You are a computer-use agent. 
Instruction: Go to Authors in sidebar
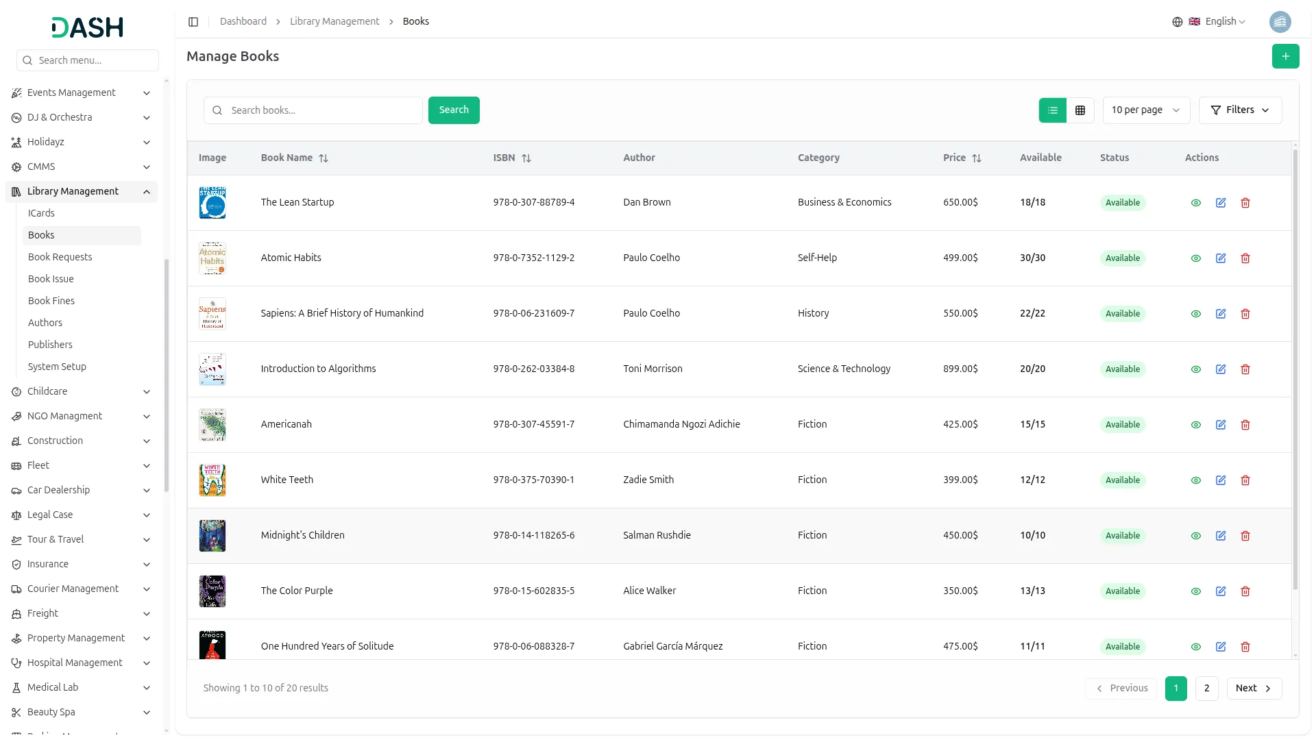45,323
